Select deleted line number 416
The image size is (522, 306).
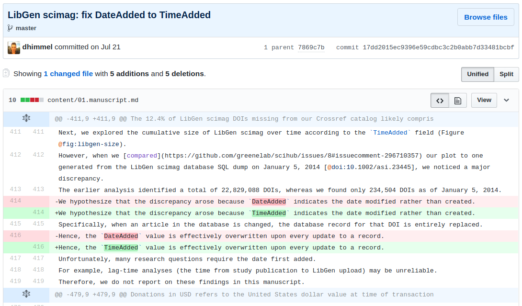[15, 236]
